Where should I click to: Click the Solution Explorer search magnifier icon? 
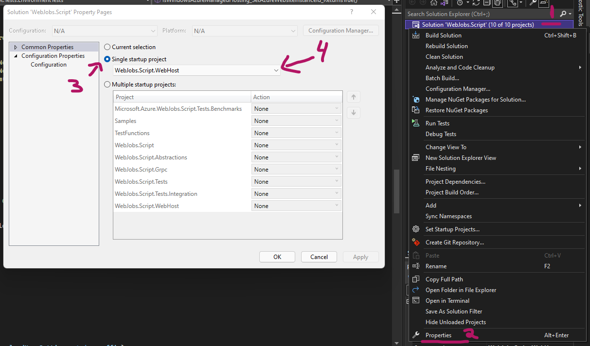(563, 14)
